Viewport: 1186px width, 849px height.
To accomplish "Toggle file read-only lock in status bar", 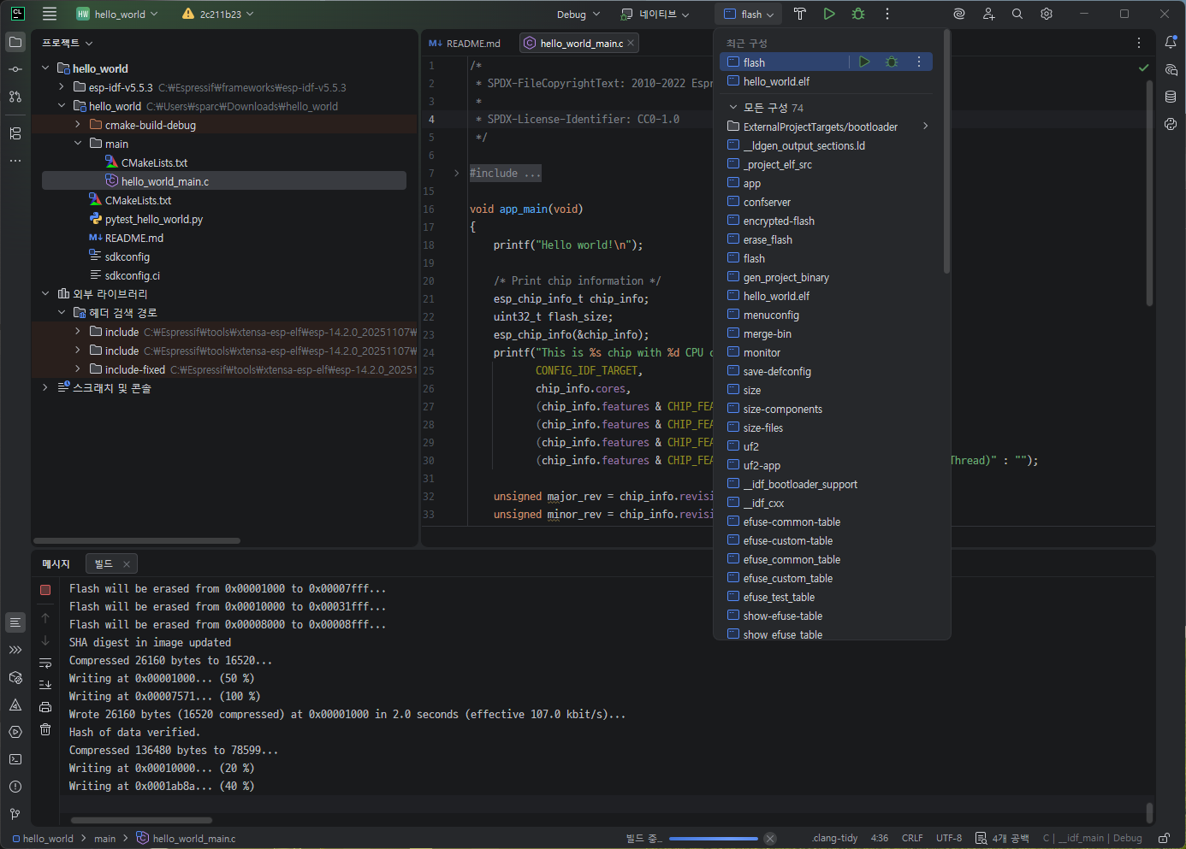I will coord(1164,838).
